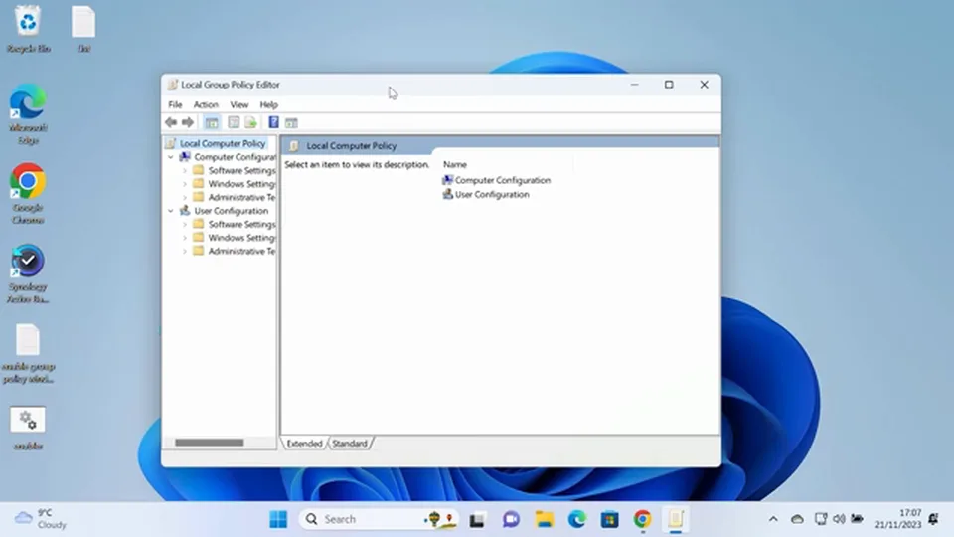Select the blank file next to Recycle Bin
This screenshot has width=954, height=537.
pos(83,29)
